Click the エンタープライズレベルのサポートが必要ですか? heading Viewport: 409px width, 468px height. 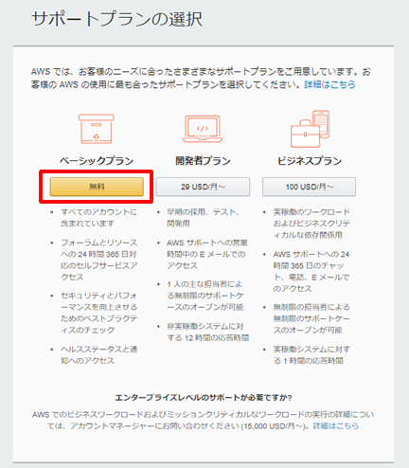[204, 397]
